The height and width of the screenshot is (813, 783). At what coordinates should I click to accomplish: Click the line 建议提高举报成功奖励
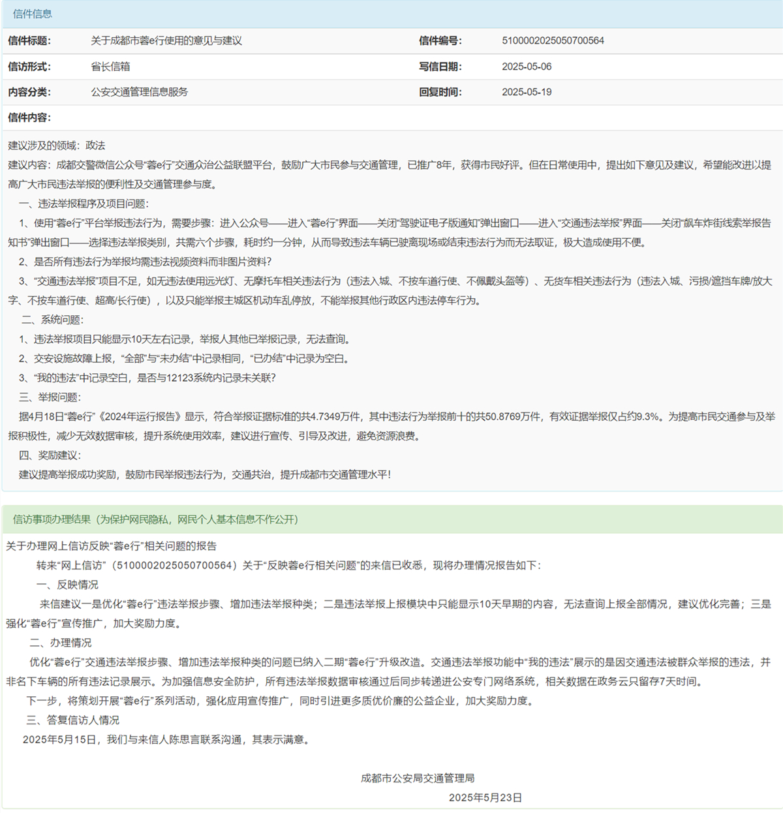[x=206, y=474]
